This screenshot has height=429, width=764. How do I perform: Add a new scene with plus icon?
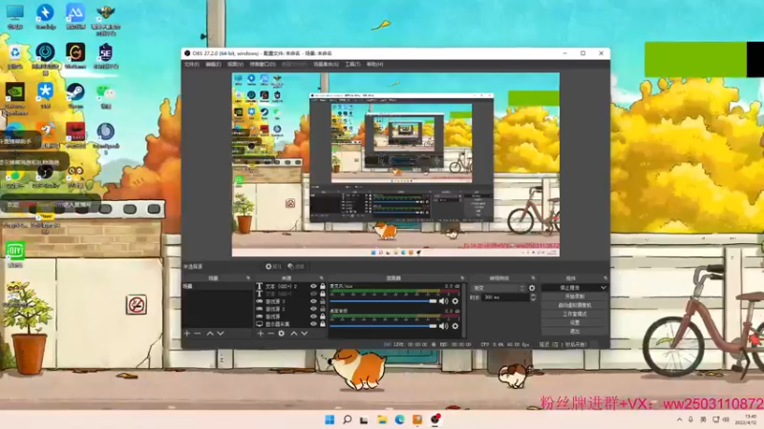[x=187, y=334]
